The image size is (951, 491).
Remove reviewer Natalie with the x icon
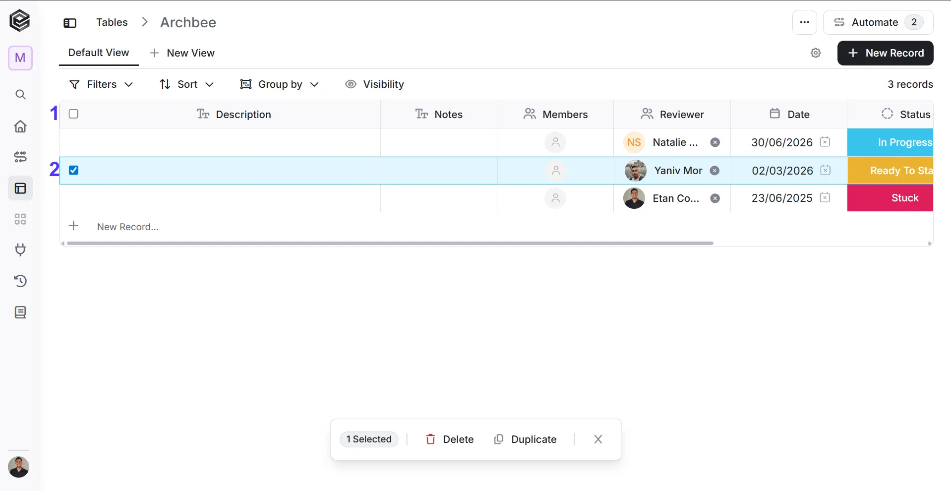pos(715,142)
